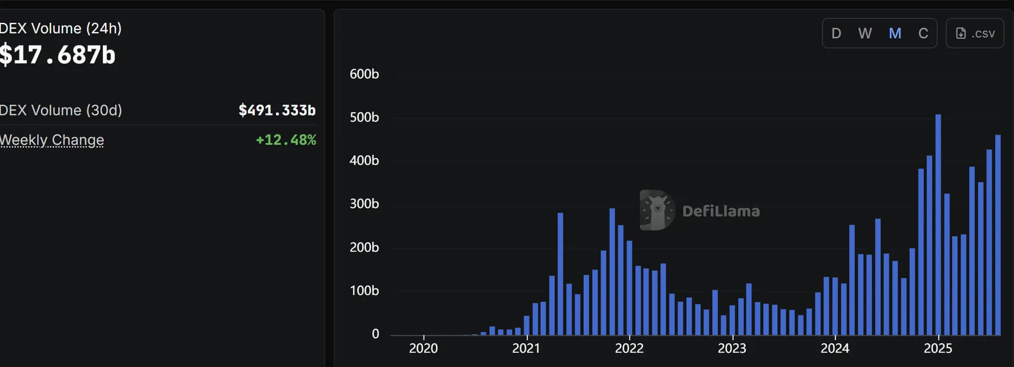Click the DEX Volume (30d) label
Viewport: 1014px width, 367px height.
point(60,110)
